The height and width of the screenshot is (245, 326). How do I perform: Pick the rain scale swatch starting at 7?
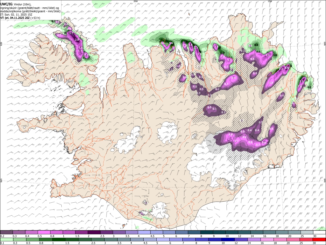[189, 239]
